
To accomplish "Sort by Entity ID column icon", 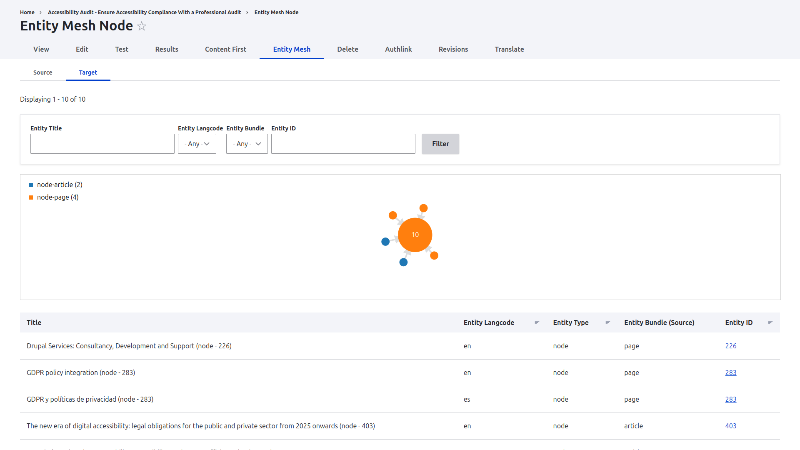I will 770,322.
